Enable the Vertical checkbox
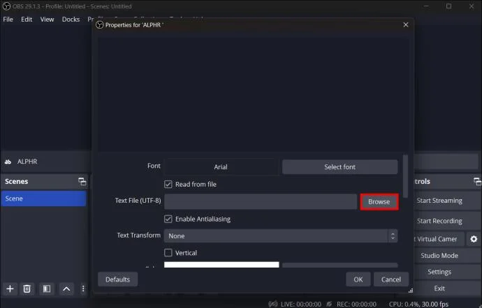This screenshot has width=482, height=308. click(168, 252)
